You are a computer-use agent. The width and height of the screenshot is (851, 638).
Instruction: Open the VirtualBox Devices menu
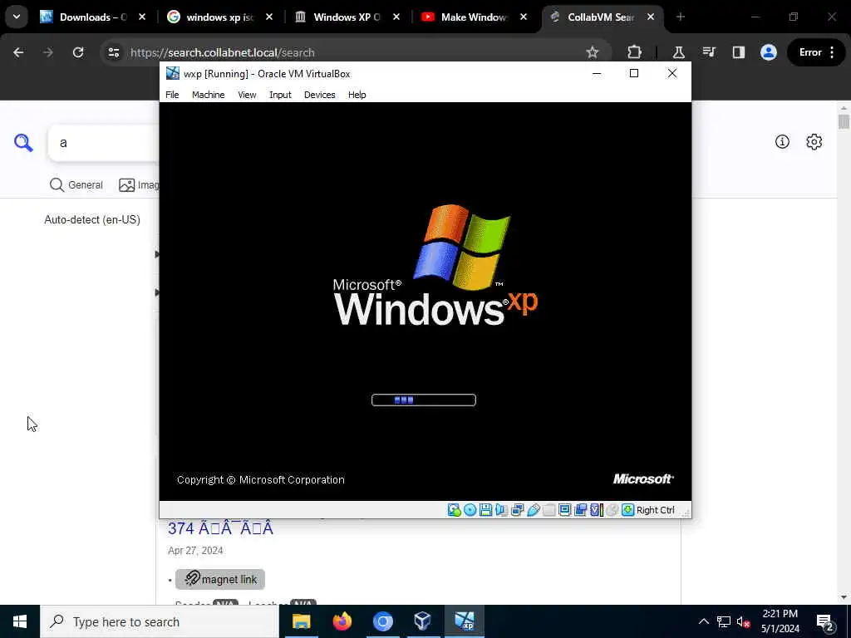320,95
